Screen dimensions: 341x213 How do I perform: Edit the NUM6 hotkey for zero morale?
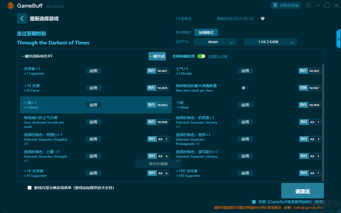tap(163, 122)
